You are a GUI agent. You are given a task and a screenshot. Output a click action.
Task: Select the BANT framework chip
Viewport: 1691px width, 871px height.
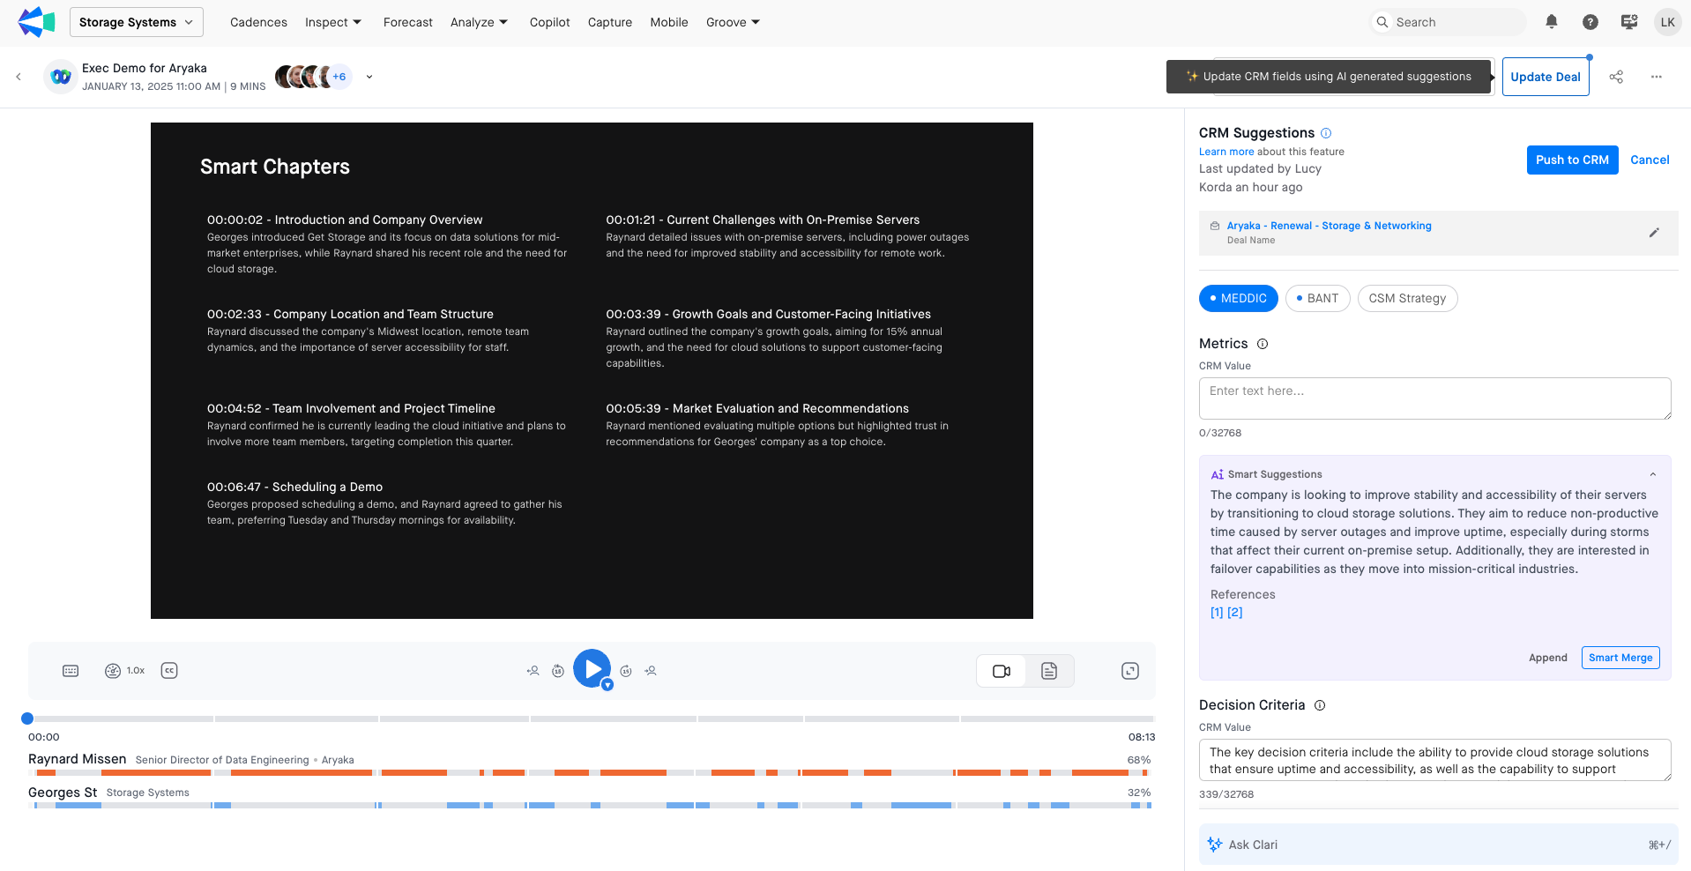coord(1317,299)
